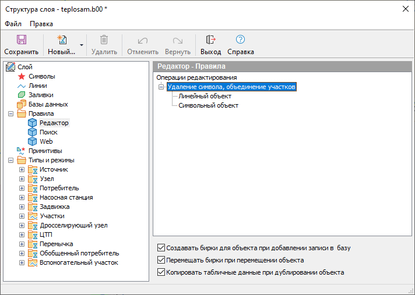Collapse Удаление символа, объединение участков node
The image size is (415, 295).
pos(161,87)
